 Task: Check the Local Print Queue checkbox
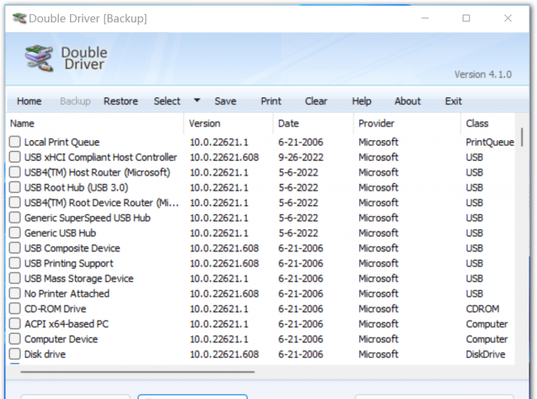pyautogui.click(x=15, y=142)
